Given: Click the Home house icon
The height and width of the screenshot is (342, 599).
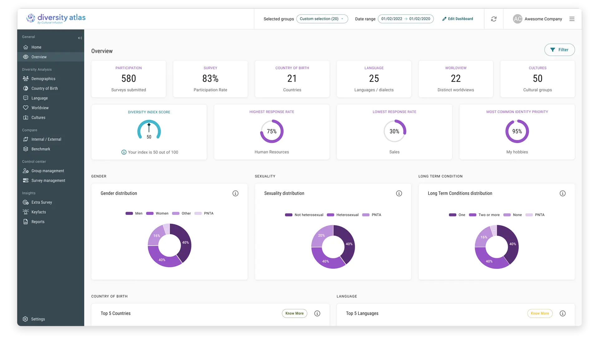Looking at the screenshot, I should pos(26,47).
